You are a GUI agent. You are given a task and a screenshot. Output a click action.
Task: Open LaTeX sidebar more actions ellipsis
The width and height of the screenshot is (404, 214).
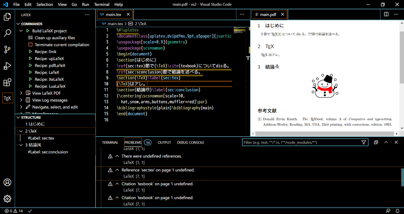[x=87, y=15]
